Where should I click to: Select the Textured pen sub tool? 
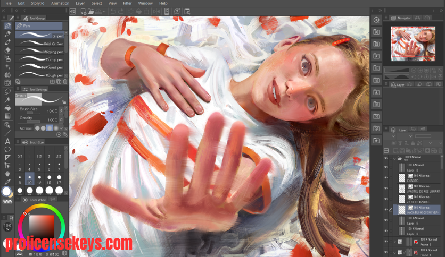[40, 67]
